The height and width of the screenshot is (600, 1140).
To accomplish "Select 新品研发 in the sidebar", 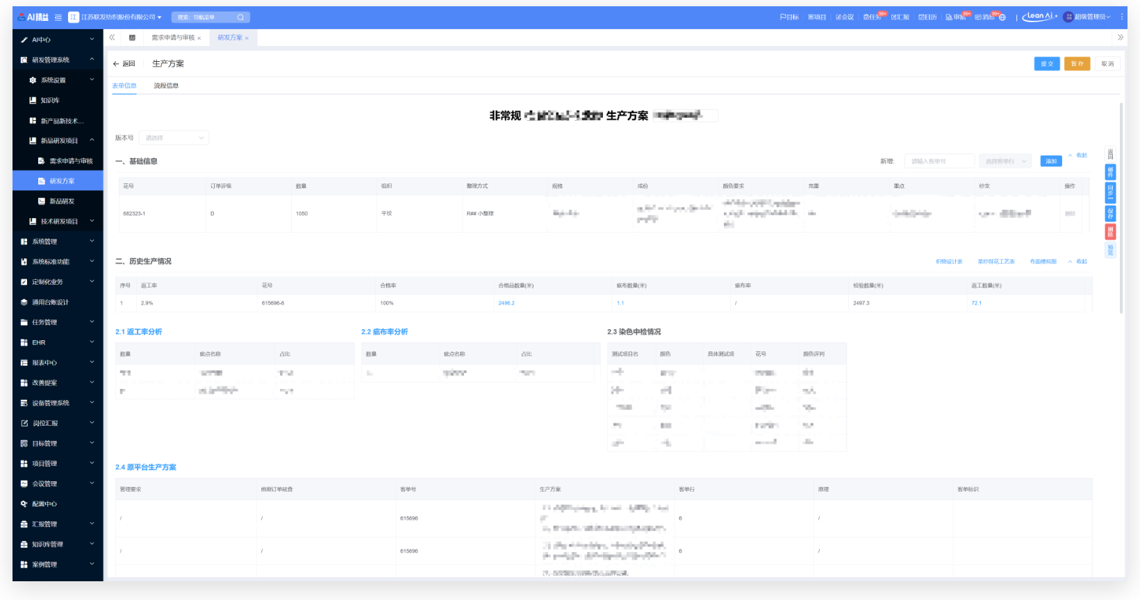I will (x=61, y=201).
